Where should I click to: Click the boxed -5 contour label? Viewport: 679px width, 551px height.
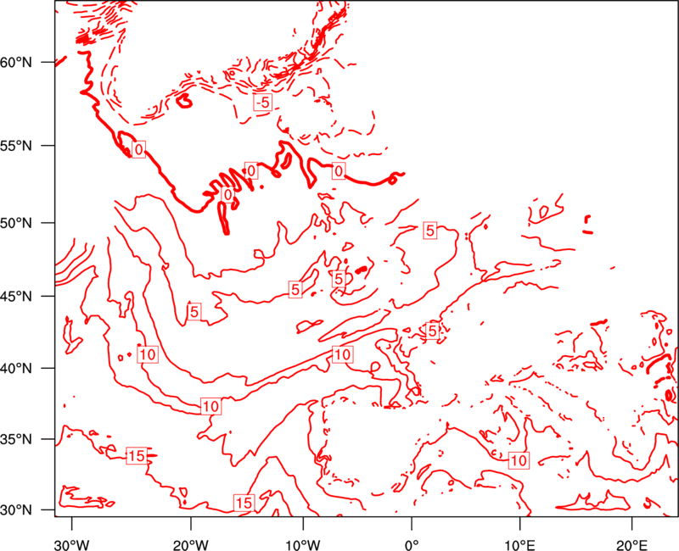(262, 103)
